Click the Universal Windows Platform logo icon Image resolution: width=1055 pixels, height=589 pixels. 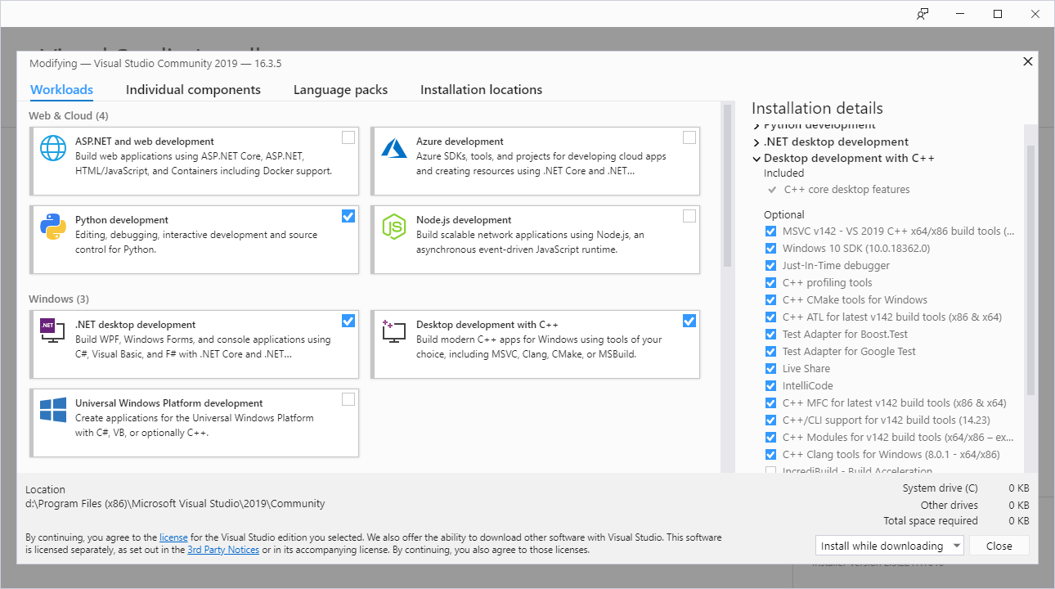click(53, 410)
